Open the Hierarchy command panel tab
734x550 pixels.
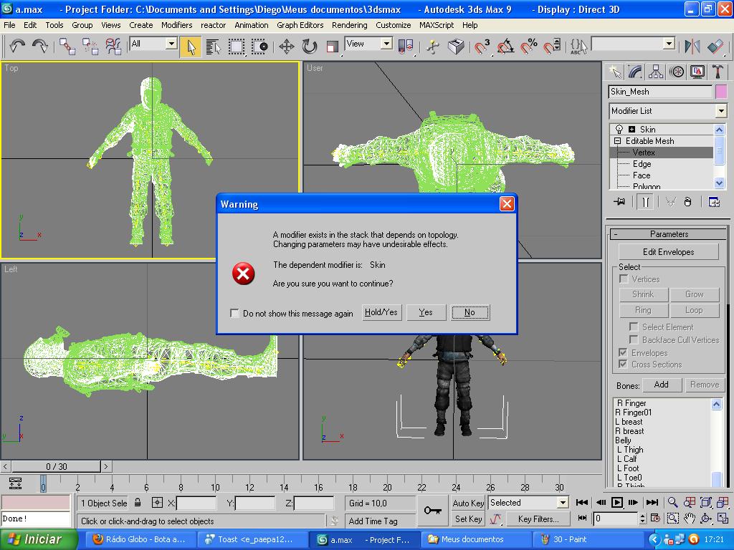point(655,72)
